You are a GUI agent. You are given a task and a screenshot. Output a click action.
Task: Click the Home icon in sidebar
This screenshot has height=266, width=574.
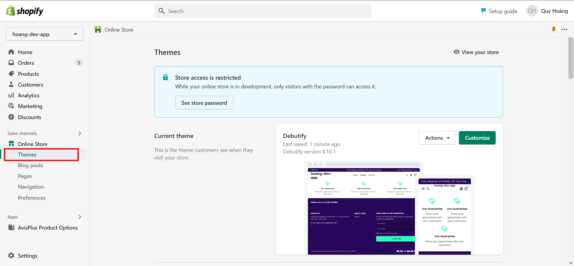(x=11, y=52)
